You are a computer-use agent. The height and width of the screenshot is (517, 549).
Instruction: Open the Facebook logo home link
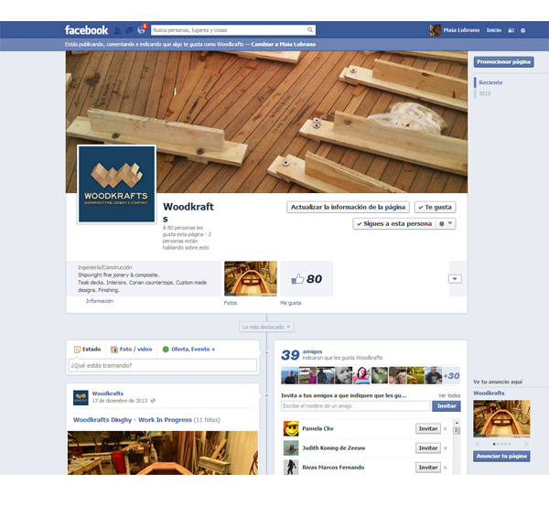86,30
